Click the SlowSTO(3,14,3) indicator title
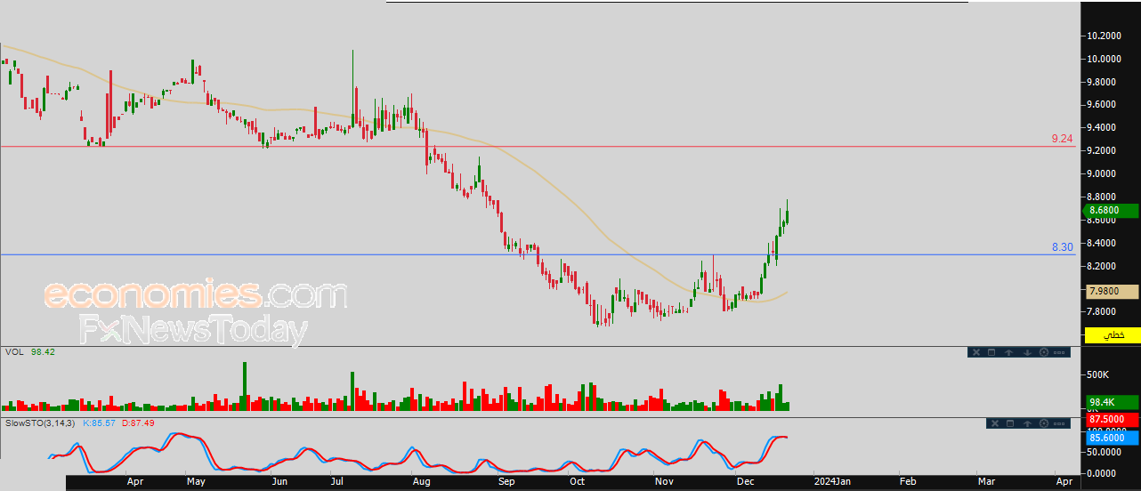The image size is (1141, 491). coord(40,423)
